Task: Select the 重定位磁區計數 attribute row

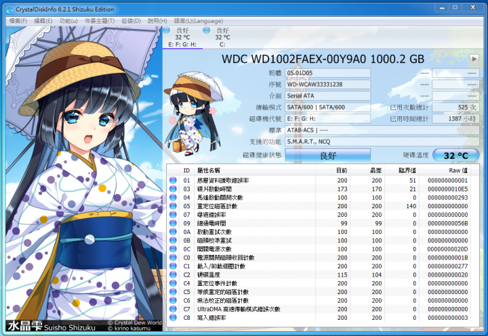Action: point(319,206)
